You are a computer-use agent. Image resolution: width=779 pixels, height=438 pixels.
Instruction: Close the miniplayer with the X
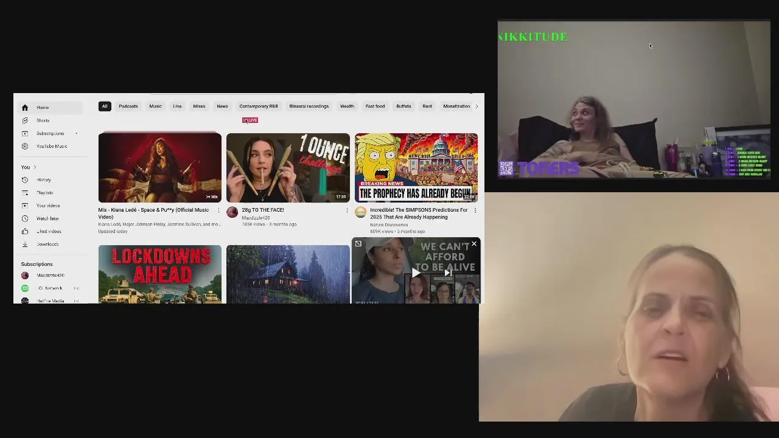(474, 244)
